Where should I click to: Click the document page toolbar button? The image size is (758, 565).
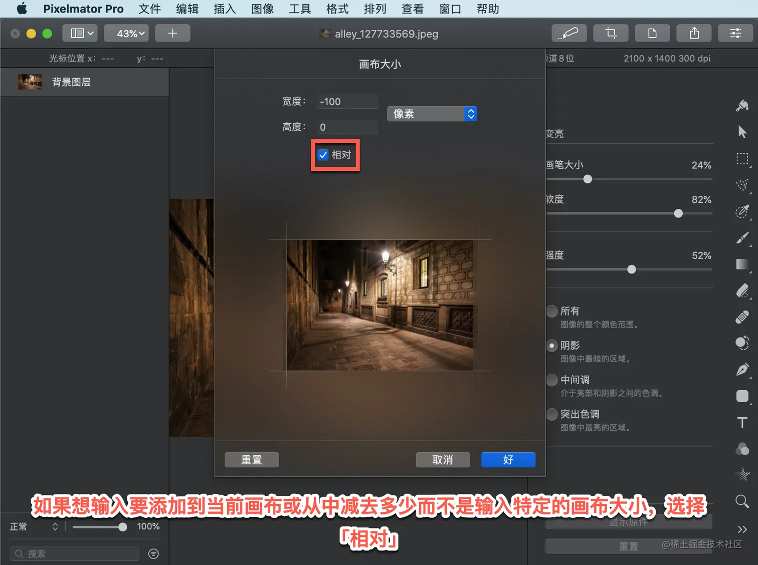tap(652, 34)
